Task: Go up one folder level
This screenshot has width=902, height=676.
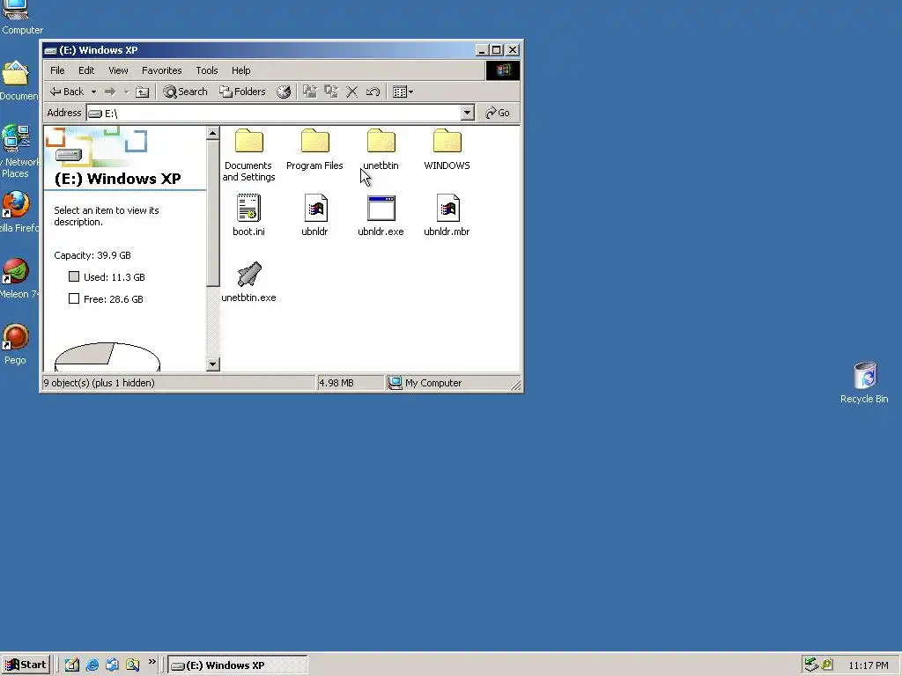Action: point(142,92)
